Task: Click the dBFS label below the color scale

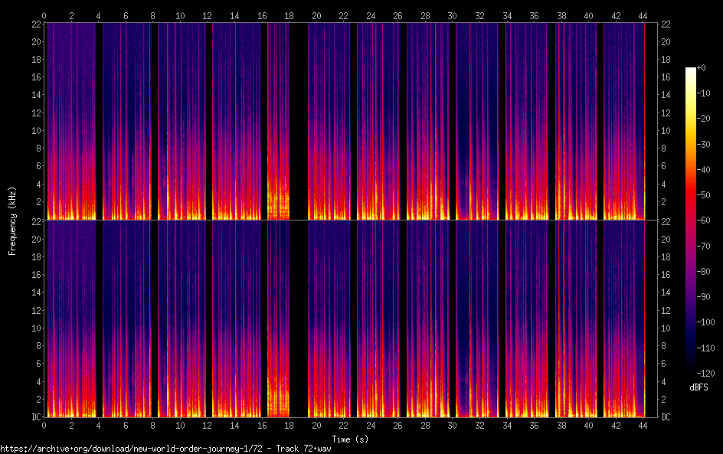Action: pyautogui.click(x=698, y=388)
